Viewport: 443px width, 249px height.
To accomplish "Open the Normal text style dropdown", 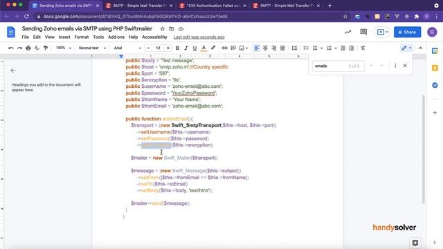I will tap(92, 48).
